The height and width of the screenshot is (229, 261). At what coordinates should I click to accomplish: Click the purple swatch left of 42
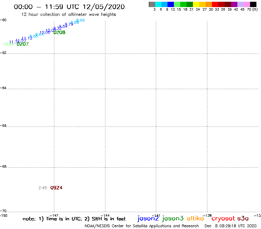pos(234,5)
